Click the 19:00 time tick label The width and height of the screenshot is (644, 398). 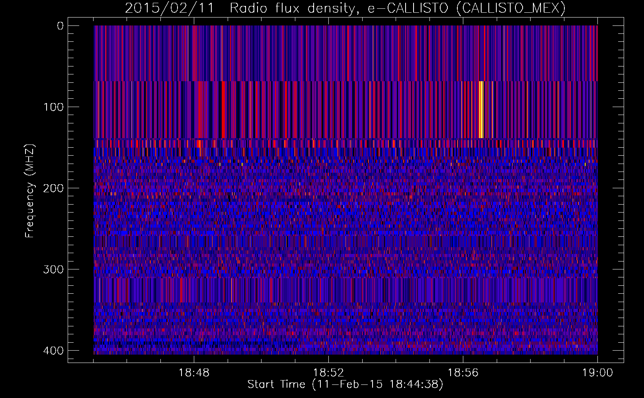[597, 373]
